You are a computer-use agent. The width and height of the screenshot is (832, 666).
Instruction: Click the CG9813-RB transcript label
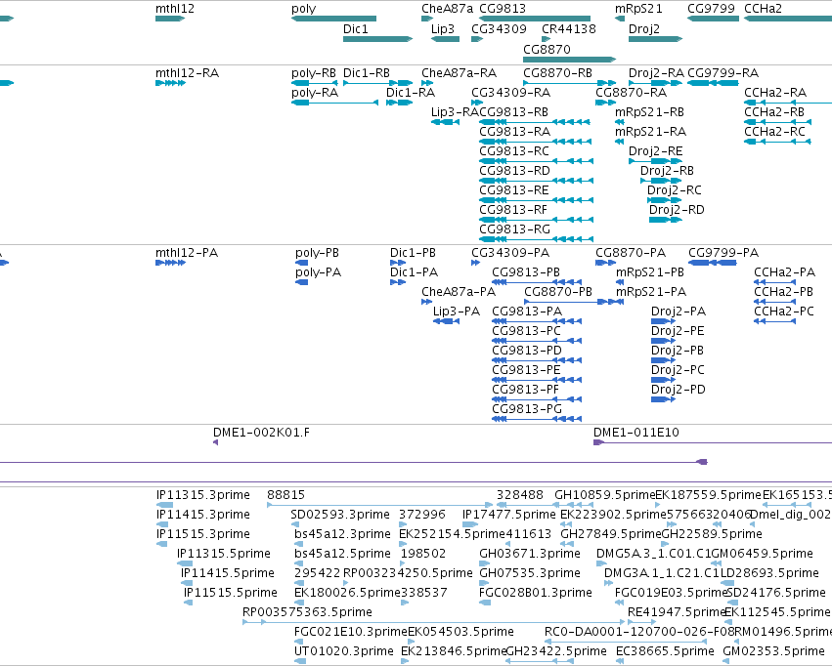513,112
